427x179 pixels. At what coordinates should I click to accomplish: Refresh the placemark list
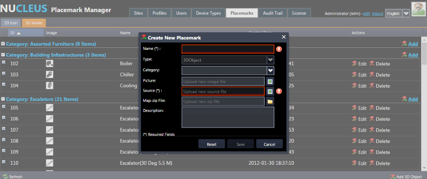(x=13, y=176)
